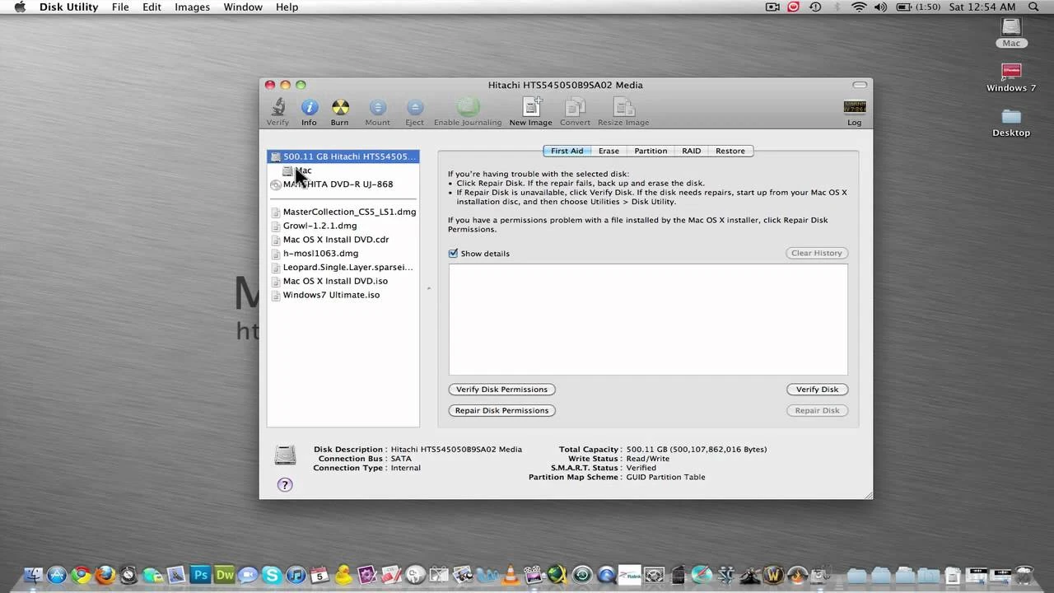The width and height of the screenshot is (1054, 593).
Task: Click the Enable Journaling toolbar icon
Action: (468, 107)
